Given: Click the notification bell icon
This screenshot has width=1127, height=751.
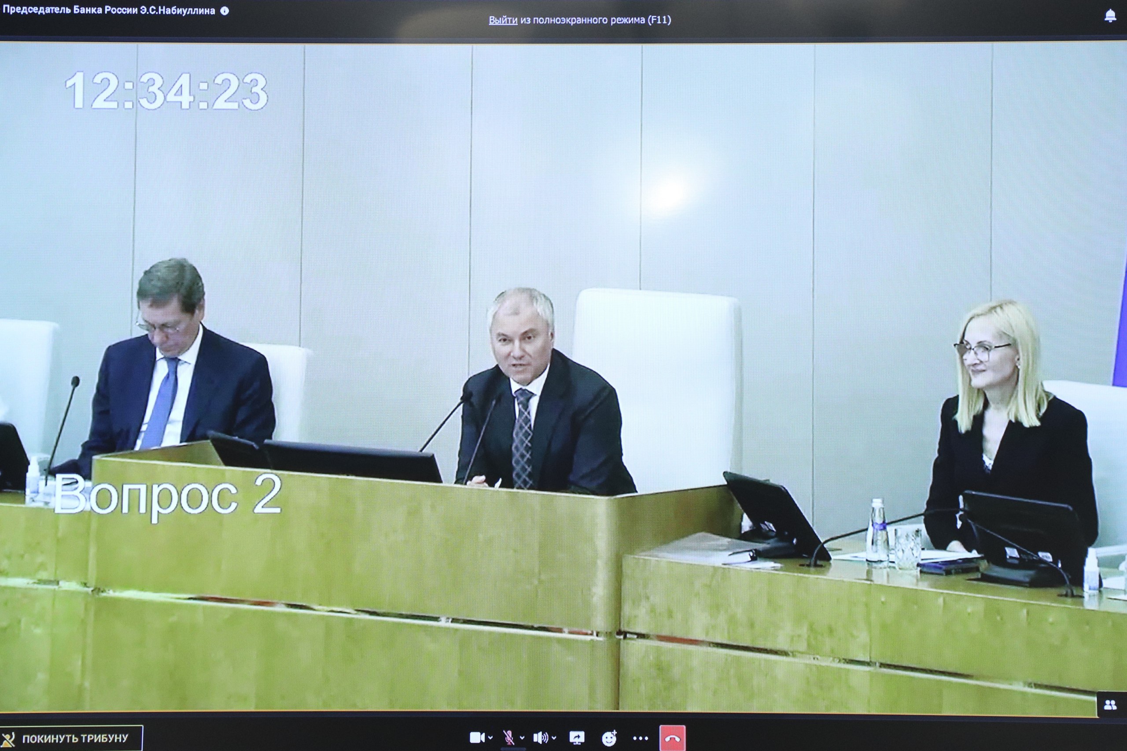Looking at the screenshot, I should (1110, 17).
